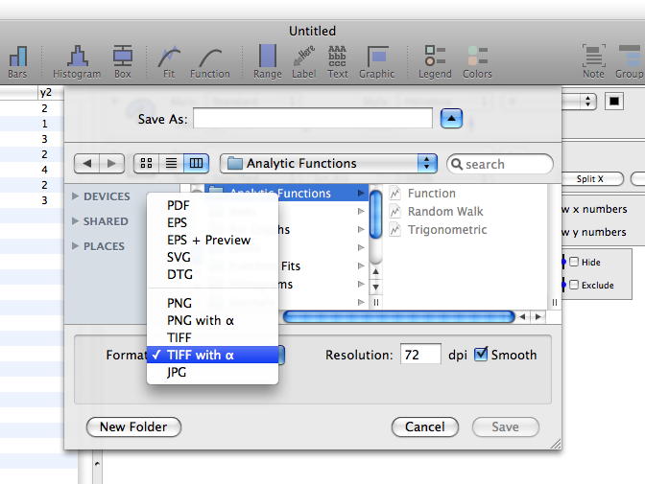Click the Colors toolbar icon
Viewport: 645px width, 484px height.
click(477, 58)
